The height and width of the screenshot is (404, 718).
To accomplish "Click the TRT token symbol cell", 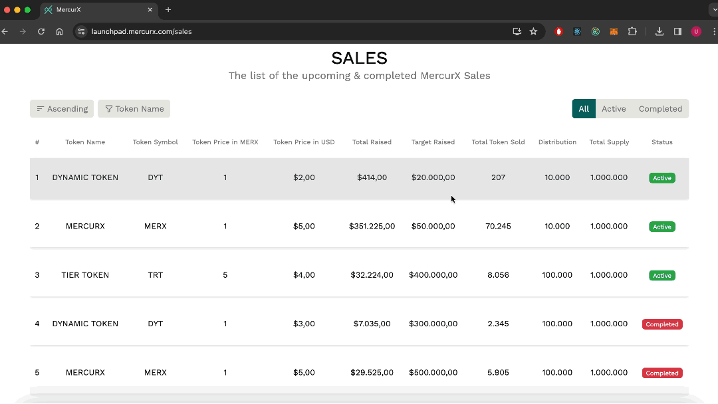I will click(155, 275).
